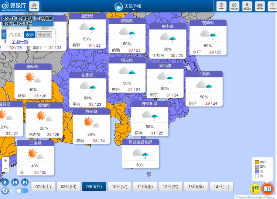Skip to next forecast day

point(25,182)
